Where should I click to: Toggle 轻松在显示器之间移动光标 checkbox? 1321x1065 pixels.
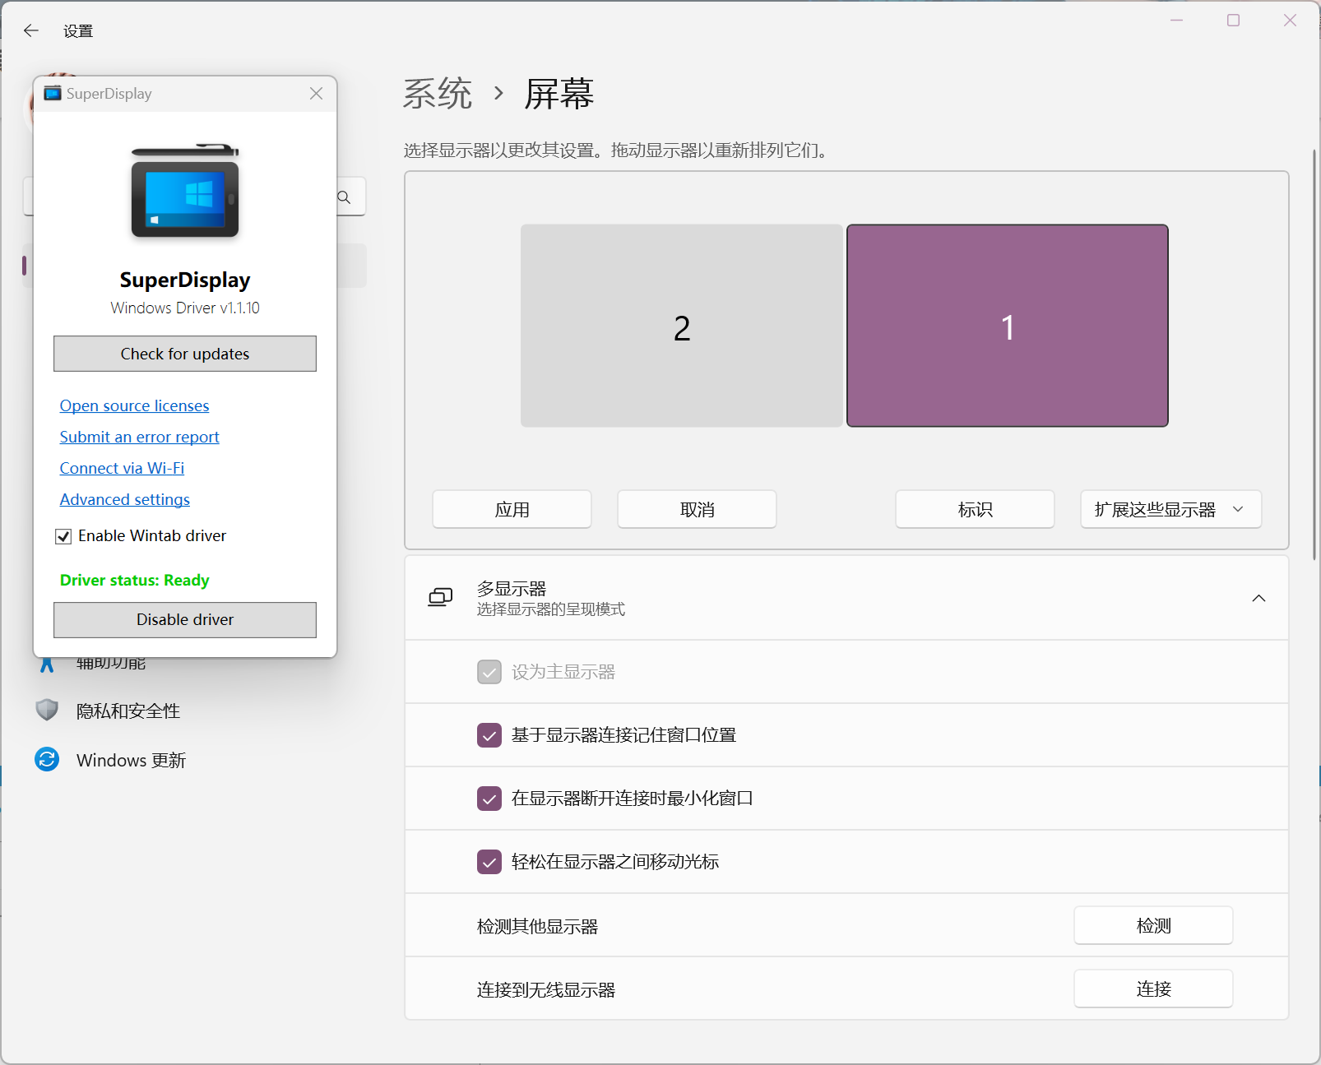pyautogui.click(x=489, y=862)
